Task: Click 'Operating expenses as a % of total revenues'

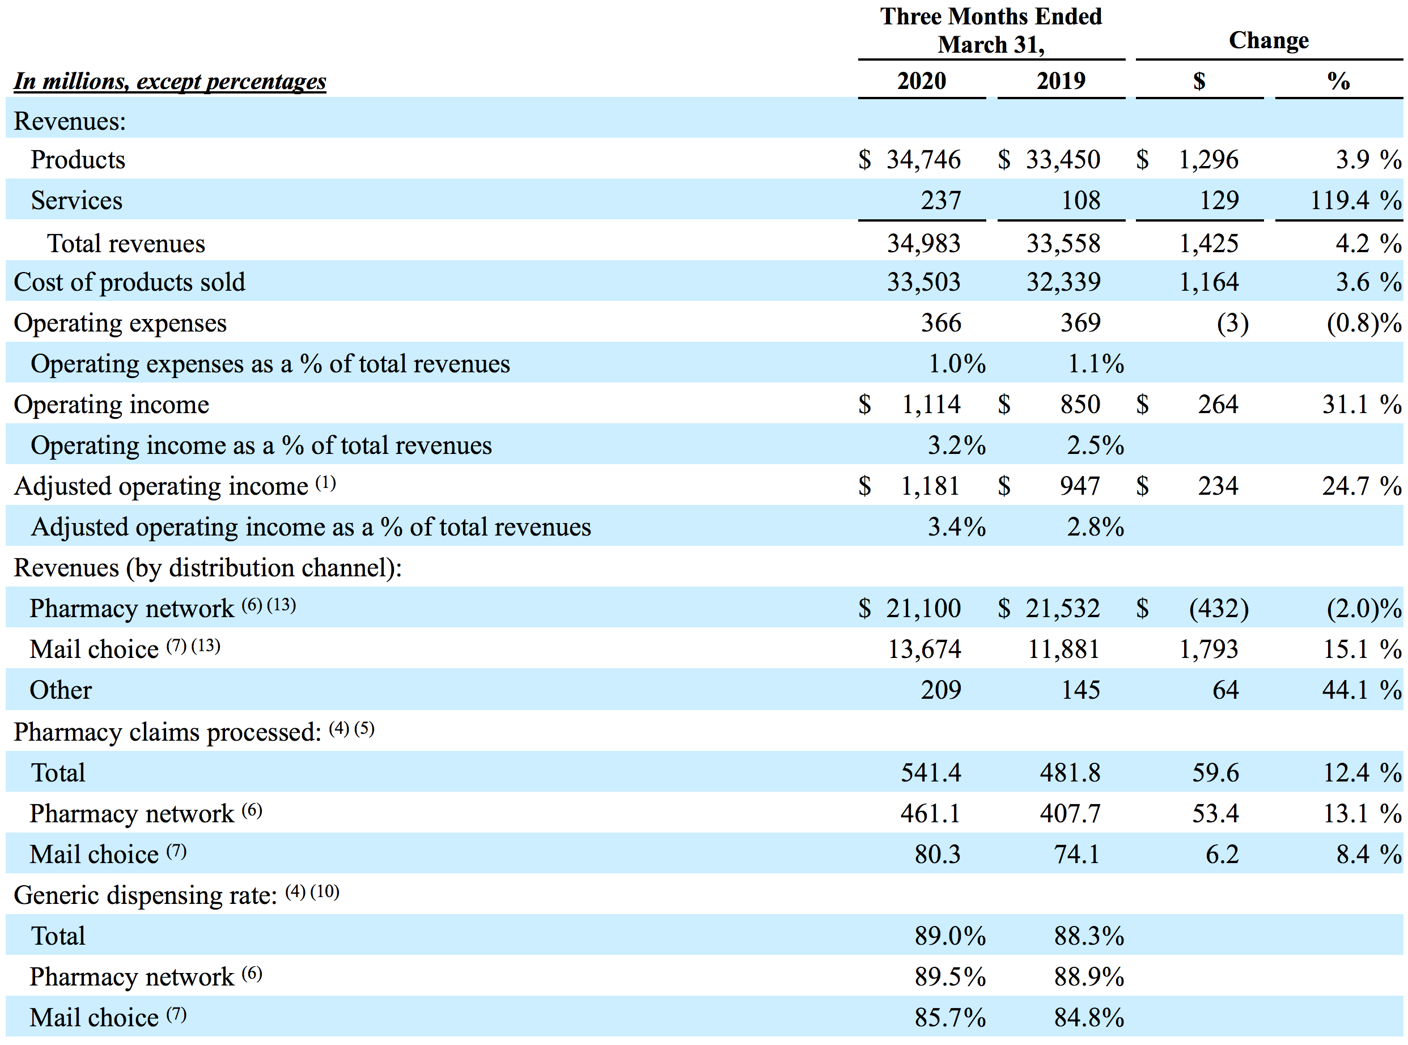Action: [270, 364]
